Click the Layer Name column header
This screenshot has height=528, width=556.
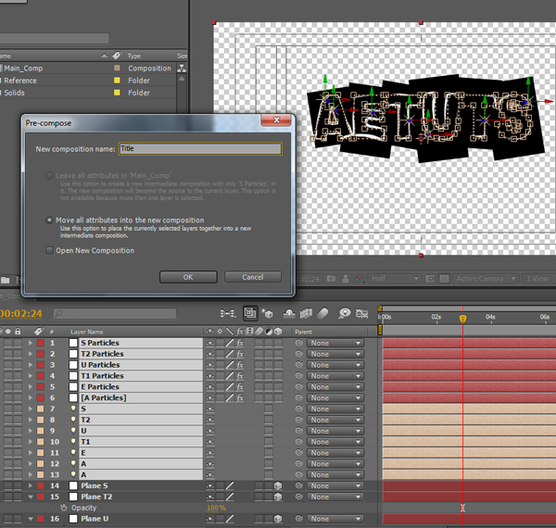[x=86, y=332]
